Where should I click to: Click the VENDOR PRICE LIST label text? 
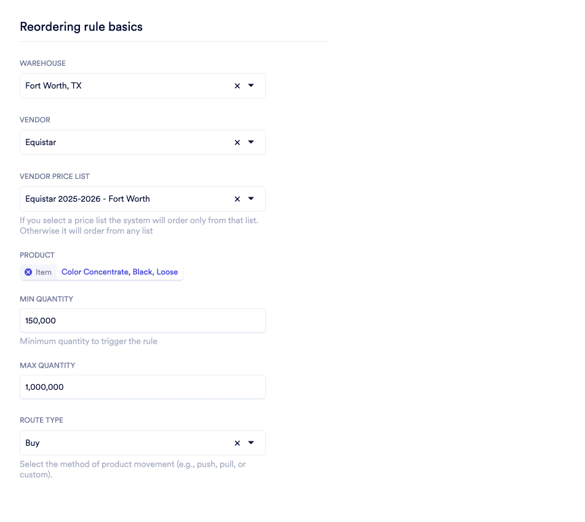click(x=55, y=176)
